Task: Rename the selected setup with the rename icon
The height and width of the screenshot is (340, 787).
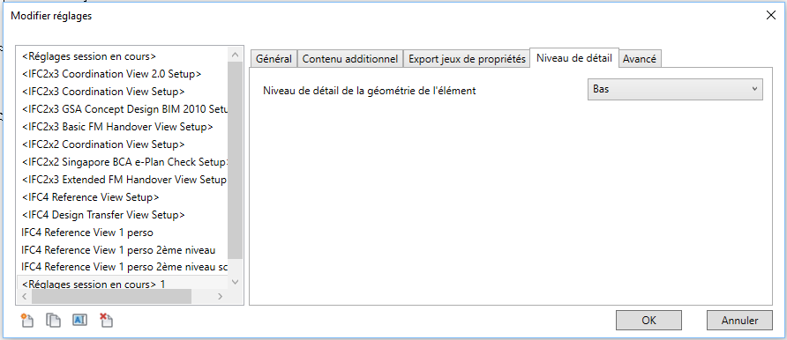Action: (79, 320)
